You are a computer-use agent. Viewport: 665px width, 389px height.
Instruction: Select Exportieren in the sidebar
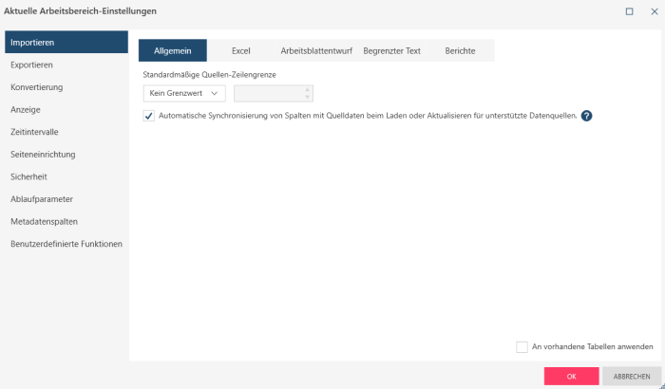pos(31,65)
